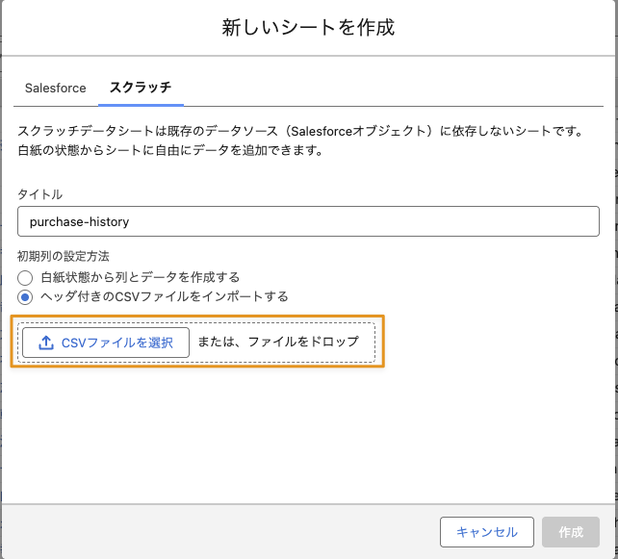The height and width of the screenshot is (559, 618).
Task: Open the CSVファイルを選択 file chooser button
Action: pyautogui.click(x=106, y=343)
